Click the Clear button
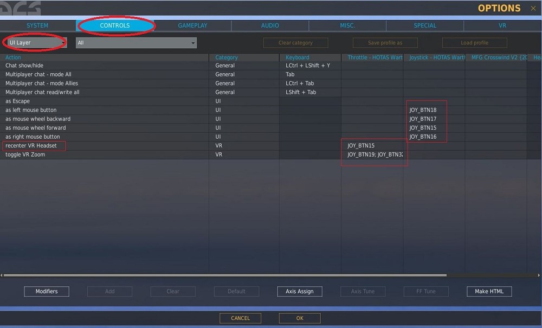This screenshot has width=542, height=328. pos(173,291)
